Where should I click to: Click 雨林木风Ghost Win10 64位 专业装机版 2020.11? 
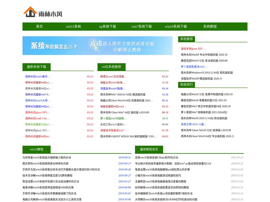207,136
